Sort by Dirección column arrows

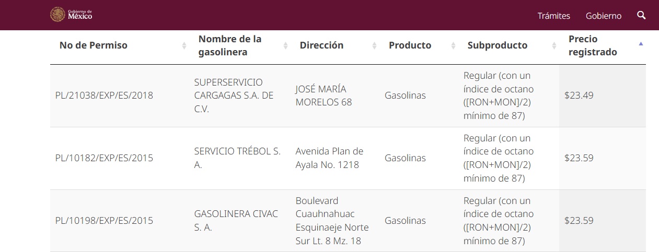click(x=374, y=45)
